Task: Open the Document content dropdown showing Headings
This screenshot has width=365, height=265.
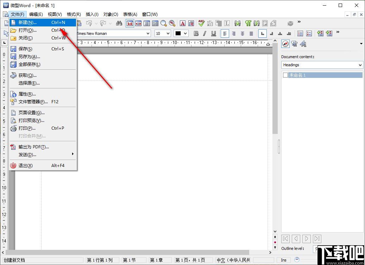Action: click(x=359, y=65)
